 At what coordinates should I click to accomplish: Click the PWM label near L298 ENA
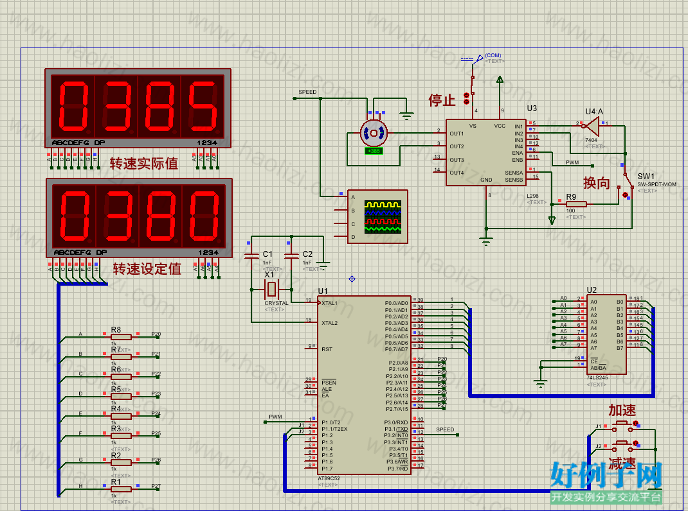pyautogui.click(x=572, y=162)
